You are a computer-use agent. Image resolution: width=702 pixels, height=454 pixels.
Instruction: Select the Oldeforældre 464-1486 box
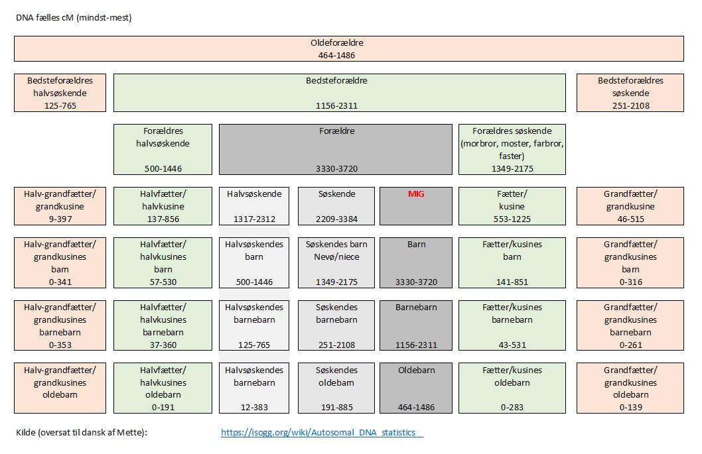348,49
